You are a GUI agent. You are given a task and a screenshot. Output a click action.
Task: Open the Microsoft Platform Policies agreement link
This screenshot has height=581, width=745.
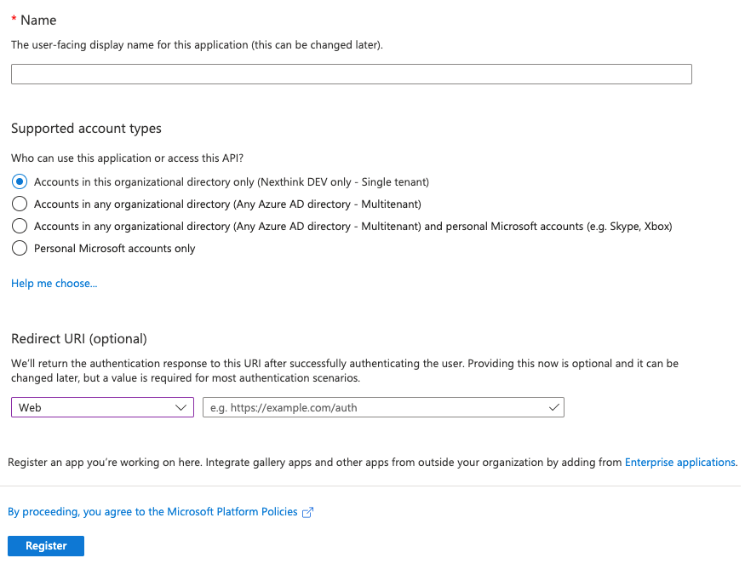[x=153, y=512]
